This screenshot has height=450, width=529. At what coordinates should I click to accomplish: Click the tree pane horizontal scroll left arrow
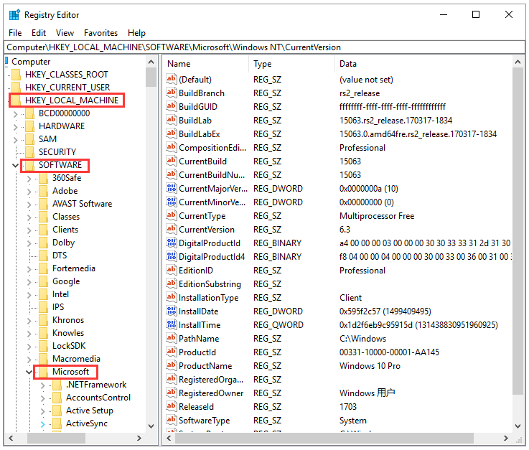(11, 439)
